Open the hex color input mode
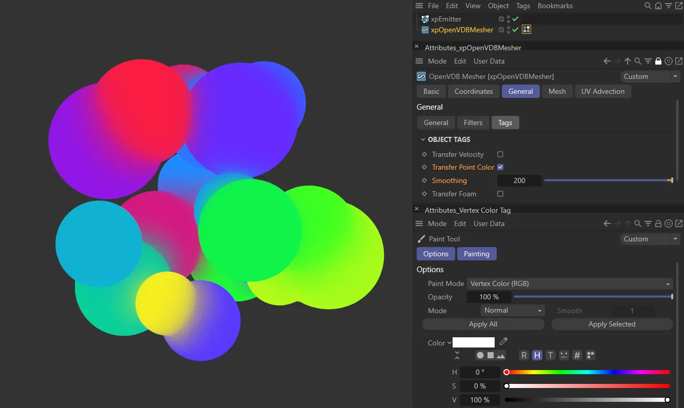684x408 pixels. coord(577,355)
